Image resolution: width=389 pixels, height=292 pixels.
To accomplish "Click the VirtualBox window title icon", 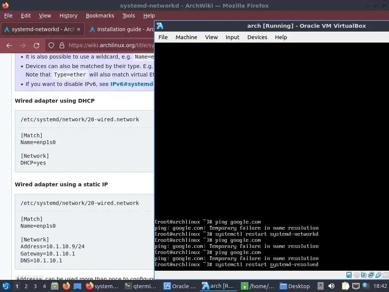I will [x=160, y=26].
